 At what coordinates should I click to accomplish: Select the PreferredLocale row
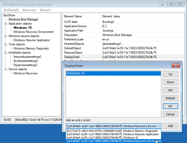tap(123, 39)
